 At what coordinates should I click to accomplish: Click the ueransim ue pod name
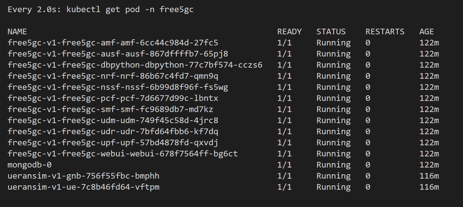point(83,187)
